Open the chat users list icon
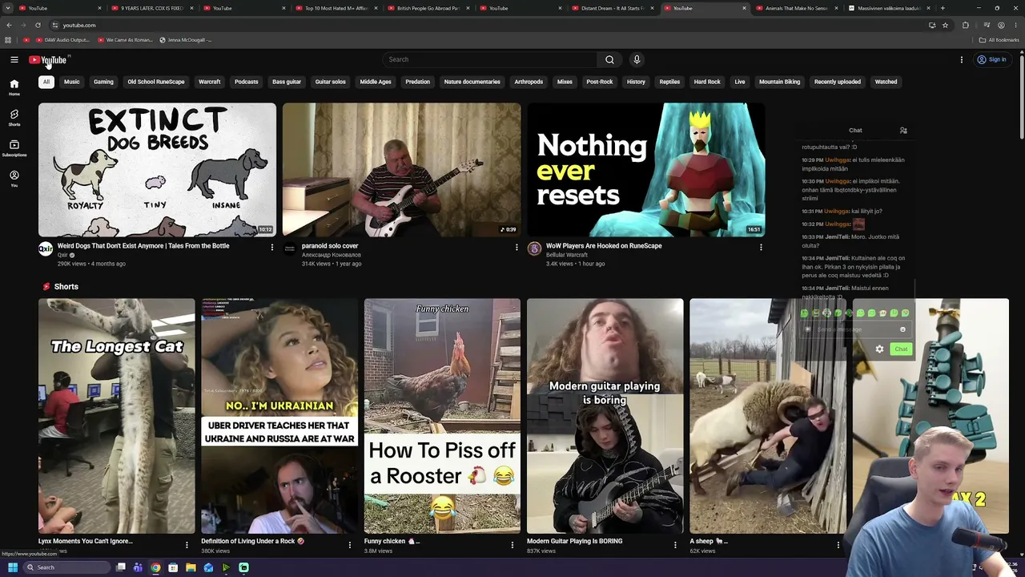This screenshot has height=577, width=1025. tap(903, 130)
